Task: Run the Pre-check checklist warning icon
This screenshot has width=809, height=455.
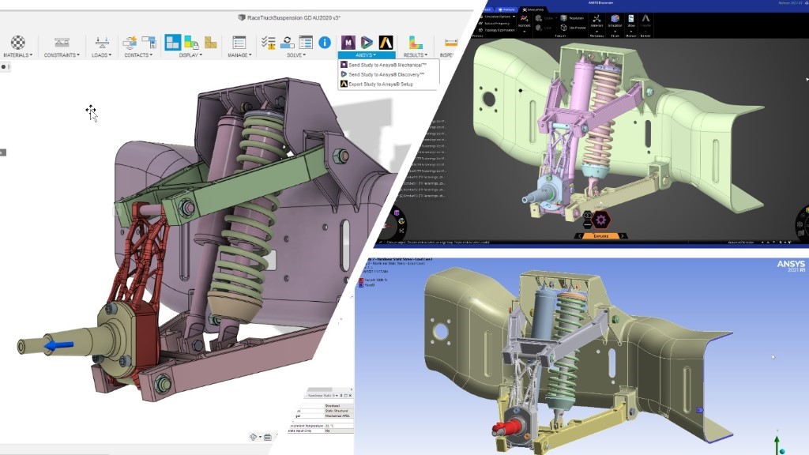Action: point(268,43)
